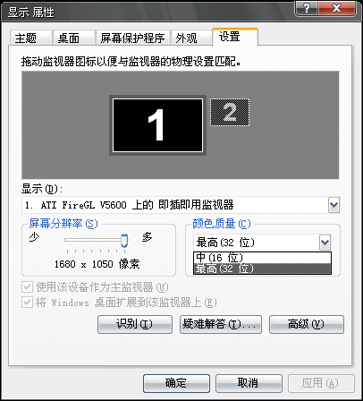363x401 pixels.
Task: Choose 最高(32 位) in the open list
Action: click(262, 269)
